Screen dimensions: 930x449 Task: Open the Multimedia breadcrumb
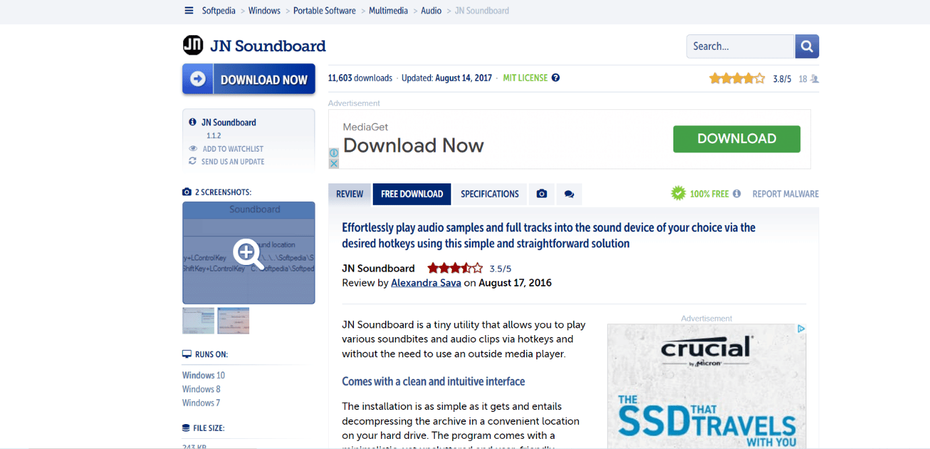click(388, 11)
